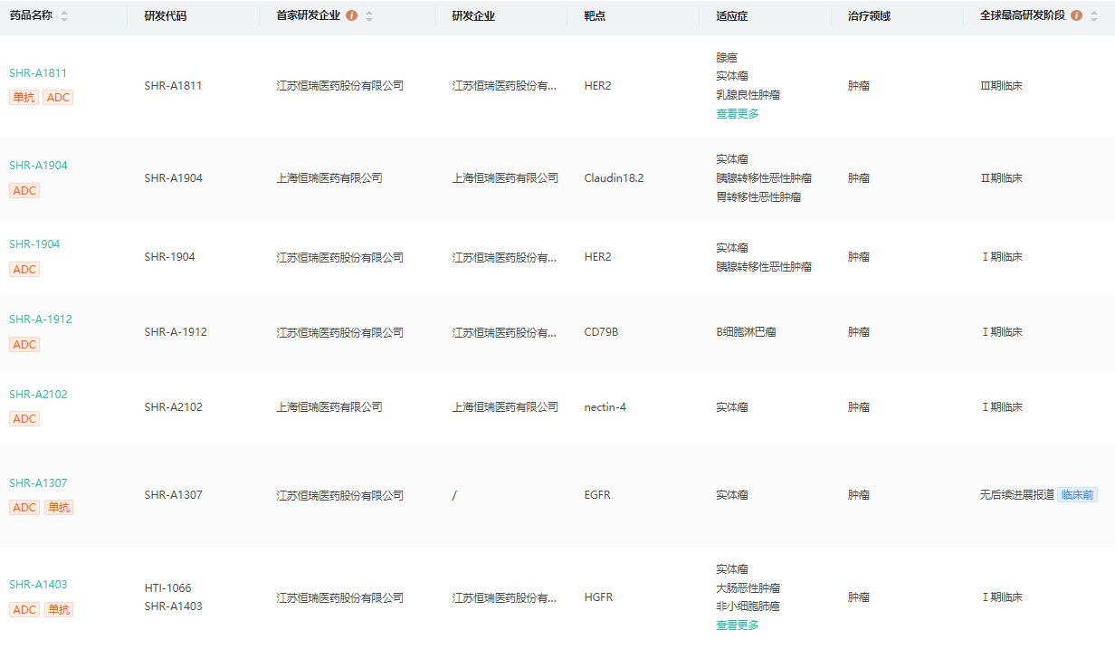Click 研发代码 column header

point(166,16)
